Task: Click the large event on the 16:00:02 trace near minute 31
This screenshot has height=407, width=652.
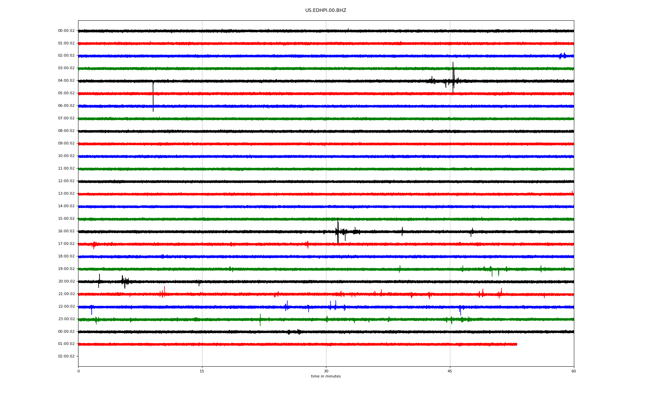Action: [338, 231]
